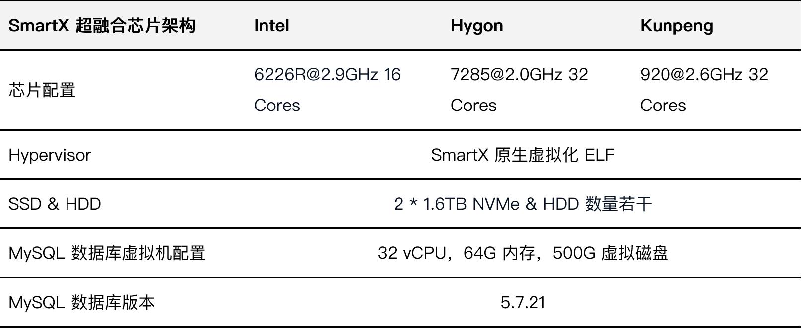The image size is (801, 328).
Task: Select the 2 * 1.6TB NVMe cell
Action: pyautogui.click(x=523, y=204)
